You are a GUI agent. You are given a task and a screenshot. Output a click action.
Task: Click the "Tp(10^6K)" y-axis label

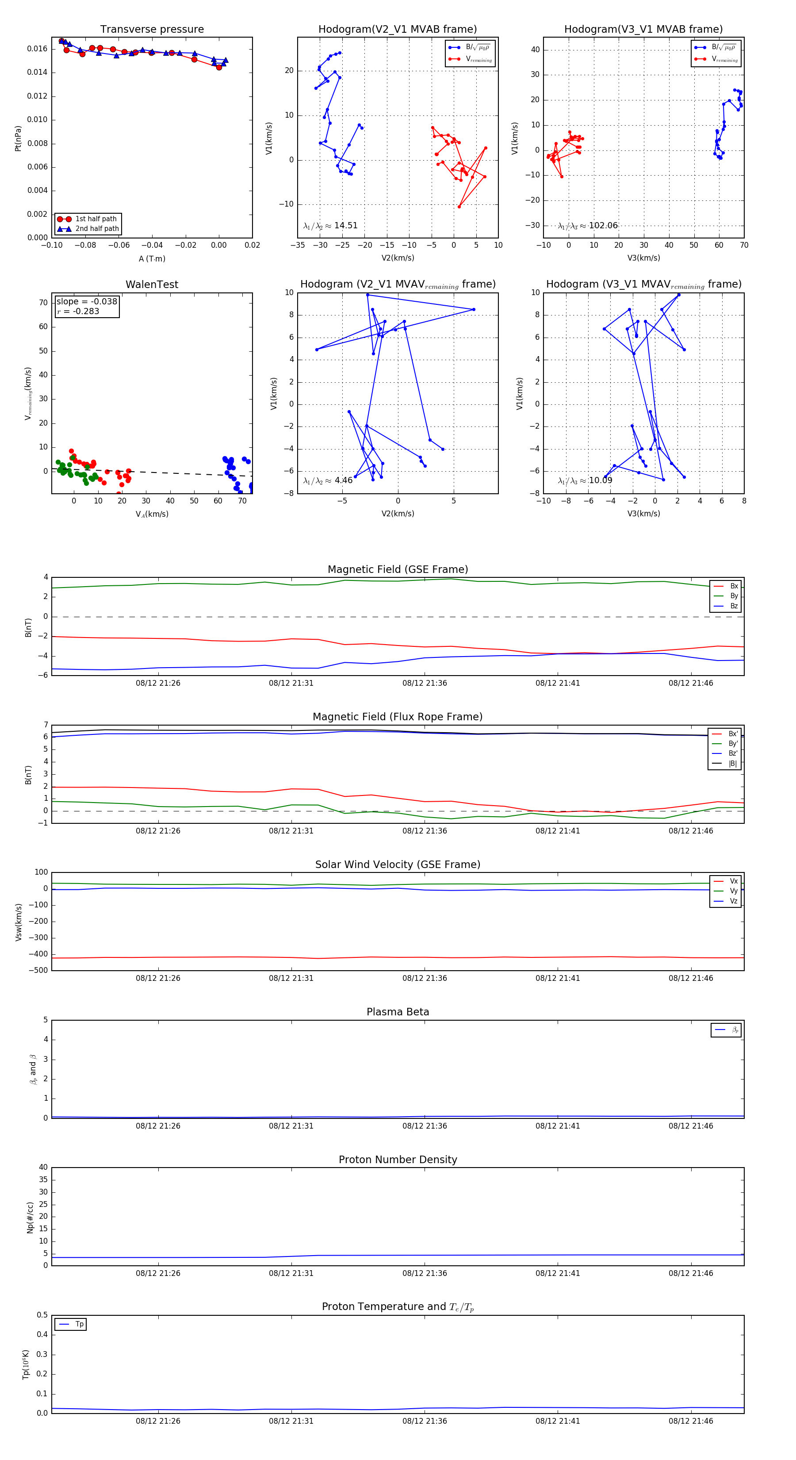click(26, 1364)
